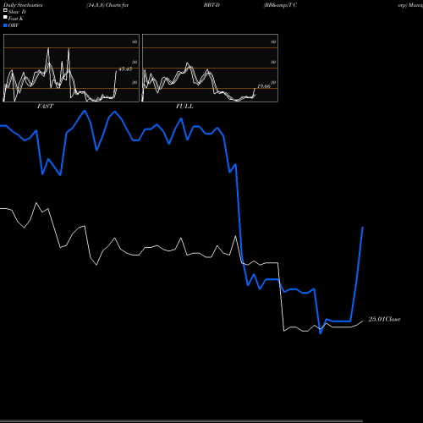
Task: Click the FAST chart label
Action: pyautogui.click(x=45, y=107)
